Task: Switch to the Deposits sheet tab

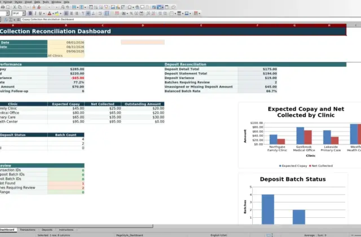Action: 47,230
